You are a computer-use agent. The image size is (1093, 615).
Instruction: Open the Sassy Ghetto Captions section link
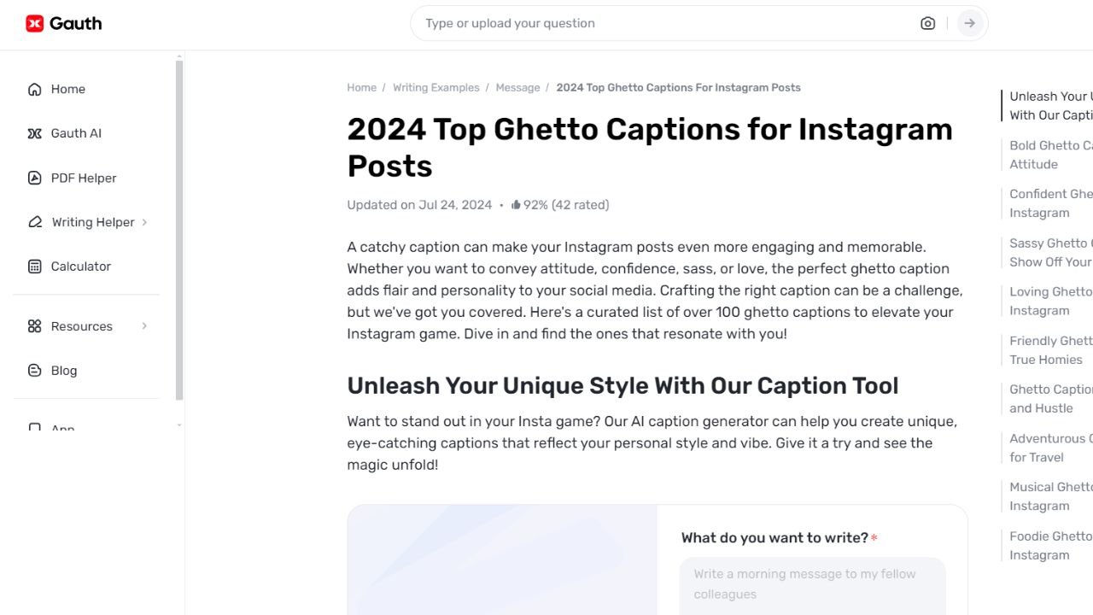coord(1050,253)
